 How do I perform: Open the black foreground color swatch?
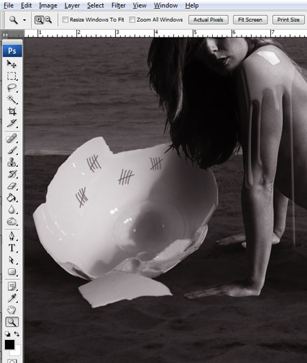[10, 345]
